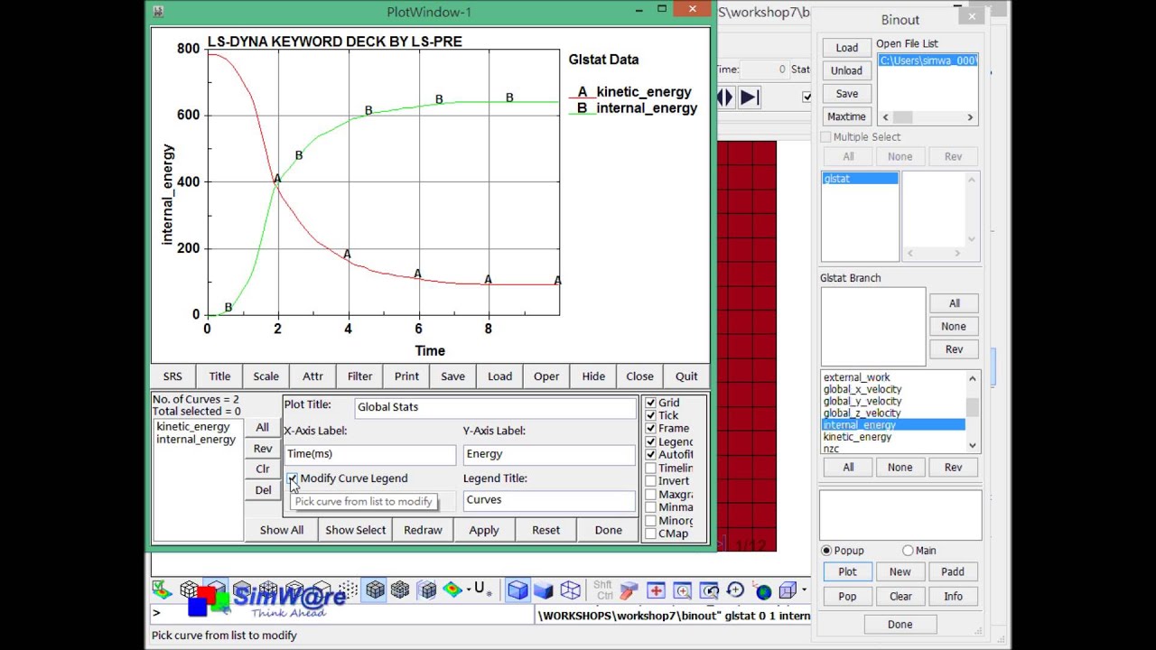Select kinetic_energy in the Binout component list
Screen dimensions: 1156x650
pos(857,437)
